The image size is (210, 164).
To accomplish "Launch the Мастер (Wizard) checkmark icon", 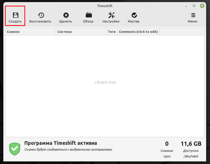I will (x=134, y=15).
